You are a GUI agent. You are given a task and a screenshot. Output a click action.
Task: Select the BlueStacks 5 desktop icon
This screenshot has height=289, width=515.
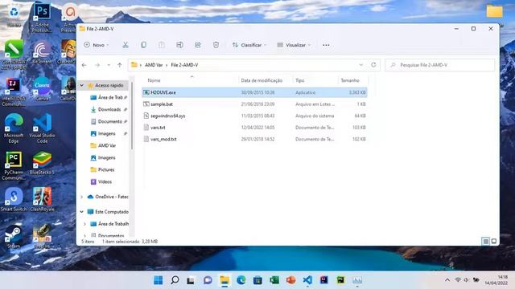coord(42,163)
